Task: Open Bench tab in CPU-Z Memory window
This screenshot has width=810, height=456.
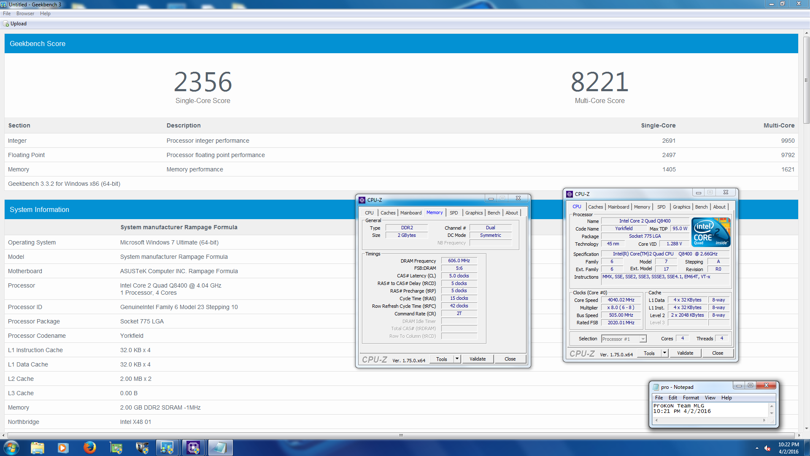Action: click(494, 213)
